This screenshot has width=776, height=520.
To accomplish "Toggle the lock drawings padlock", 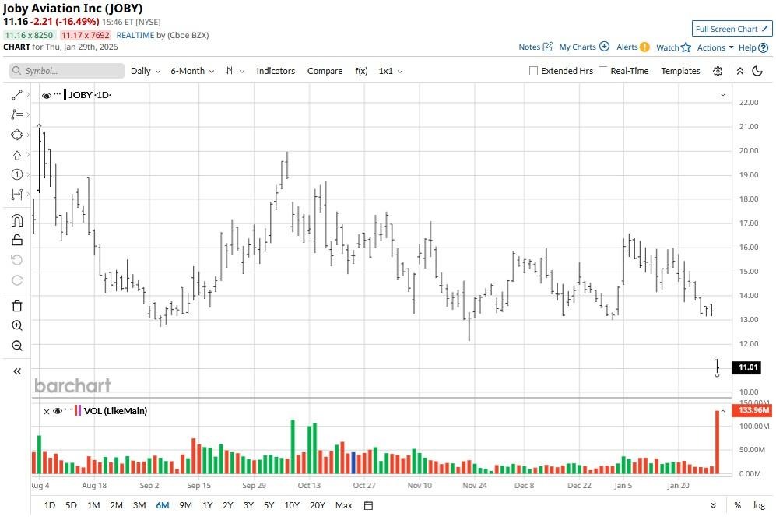I will tap(17, 240).
